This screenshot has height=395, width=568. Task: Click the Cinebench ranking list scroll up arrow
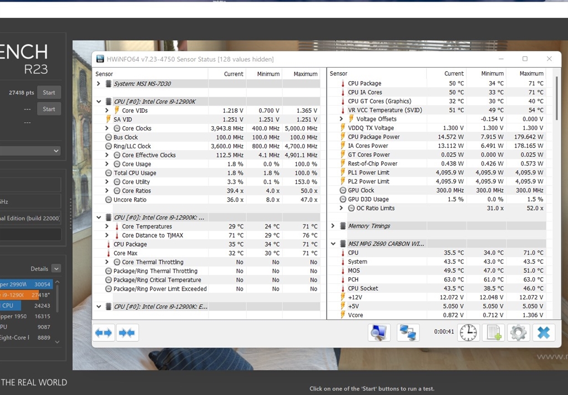tap(57, 282)
